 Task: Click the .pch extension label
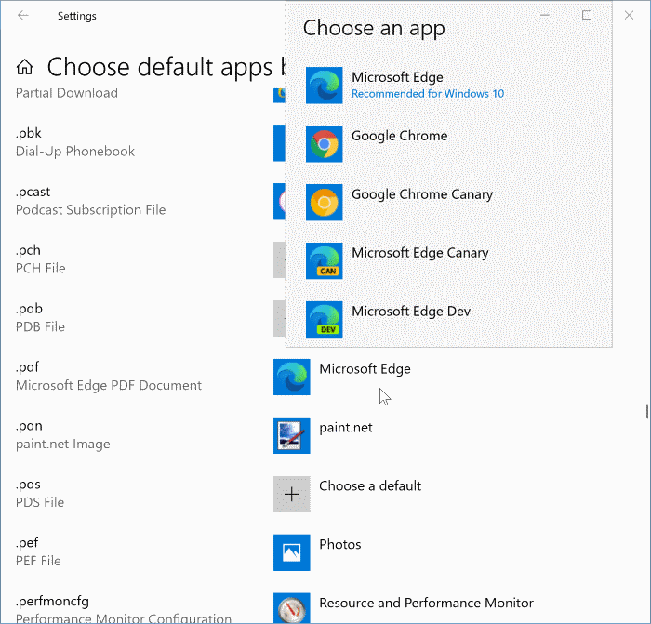click(x=28, y=250)
